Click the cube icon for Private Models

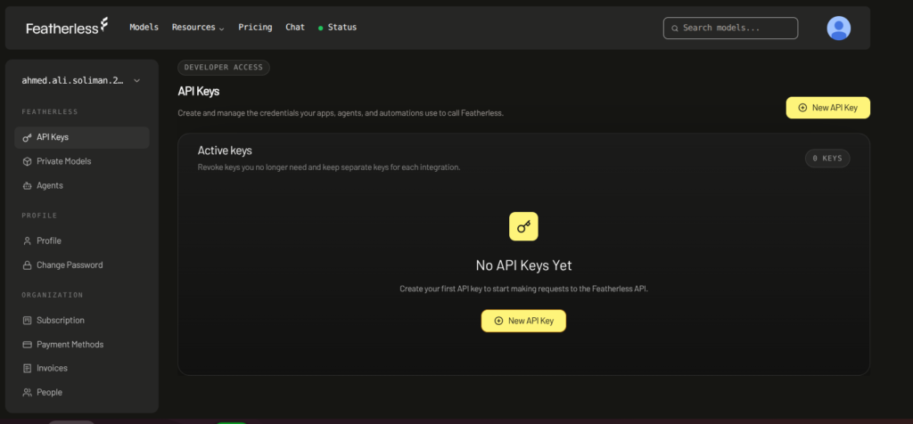27,162
